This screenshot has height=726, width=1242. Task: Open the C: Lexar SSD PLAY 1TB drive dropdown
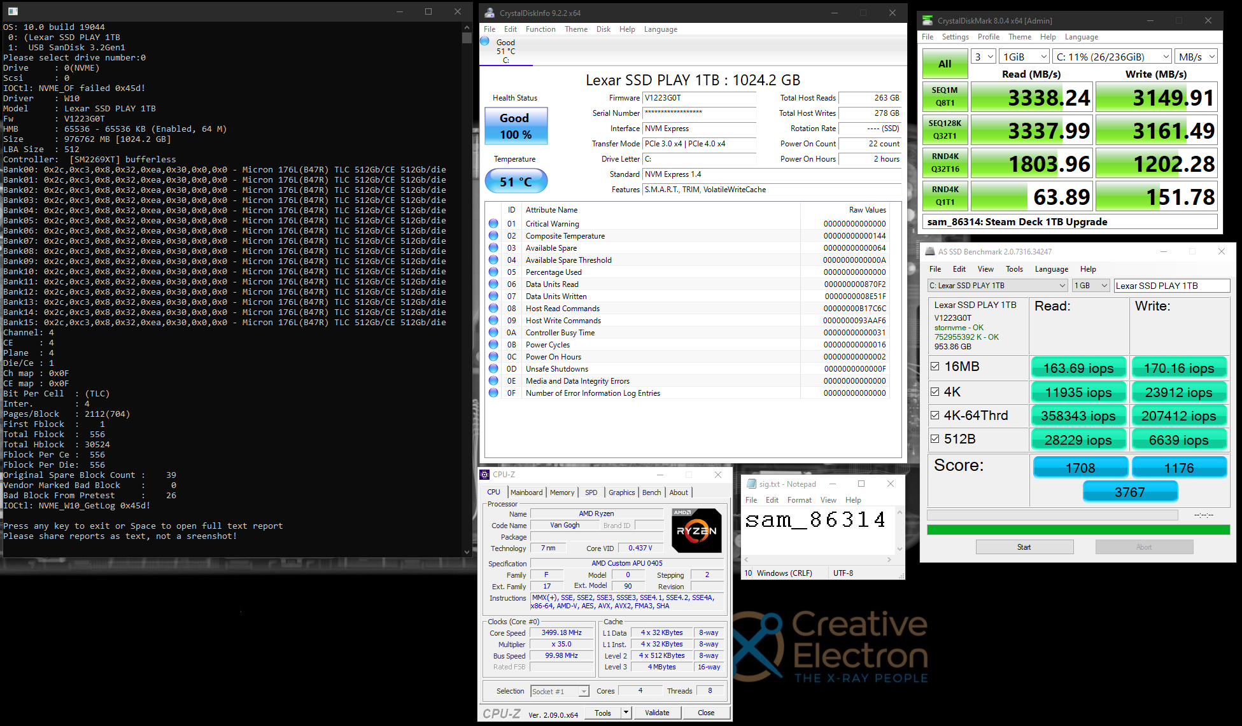[998, 286]
